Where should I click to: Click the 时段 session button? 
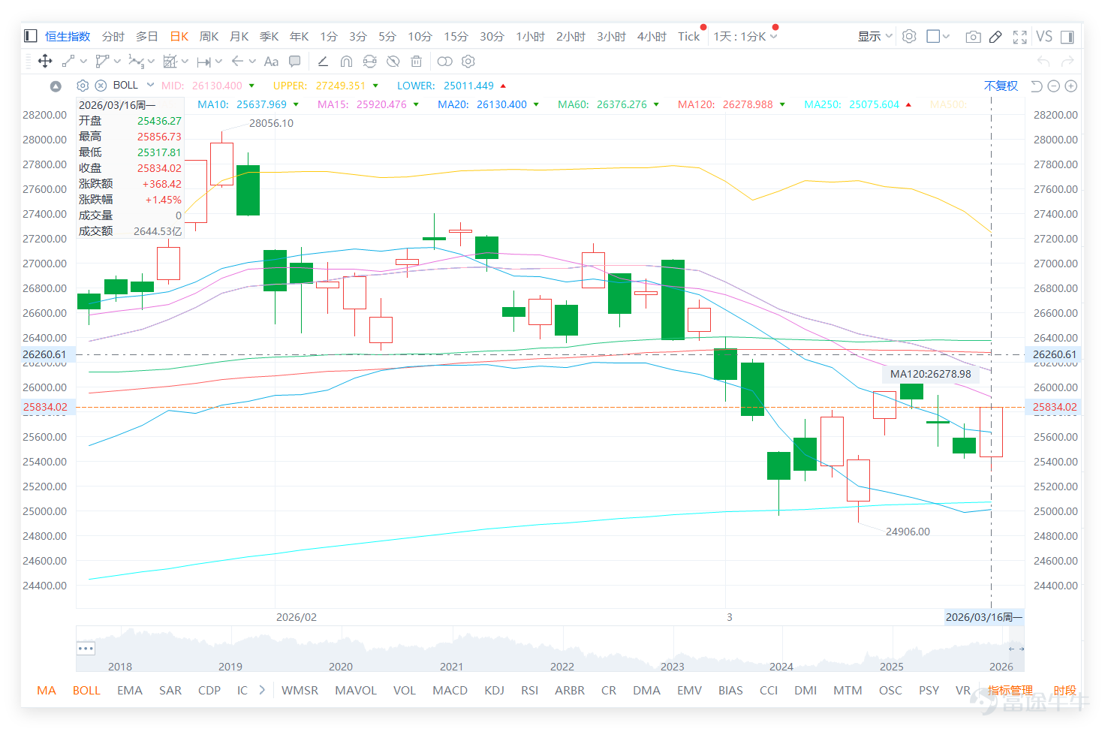pos(1064,690)
